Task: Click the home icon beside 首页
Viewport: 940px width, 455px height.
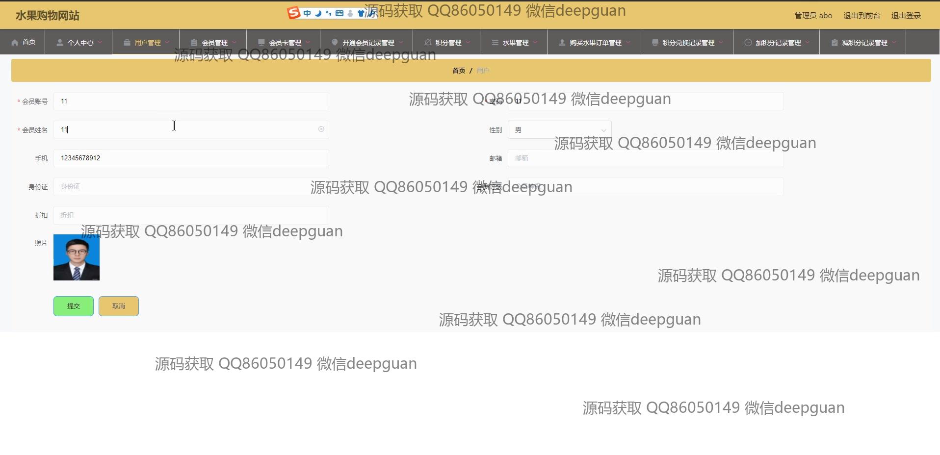Action: pyautogui.click(x=15, y=43)
